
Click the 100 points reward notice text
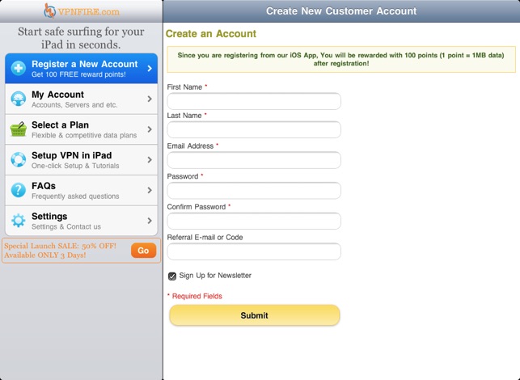point(341,59)
